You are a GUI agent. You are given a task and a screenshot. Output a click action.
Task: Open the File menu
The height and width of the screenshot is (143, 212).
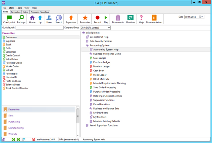coord(5,8)
